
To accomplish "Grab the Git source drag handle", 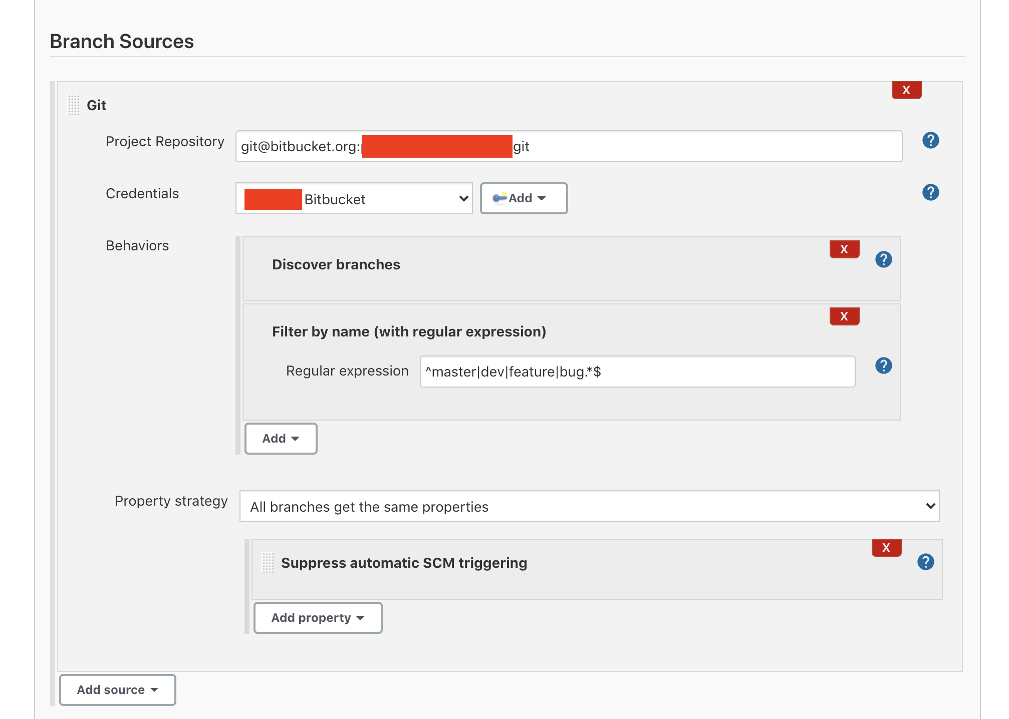I will point(74,105).
